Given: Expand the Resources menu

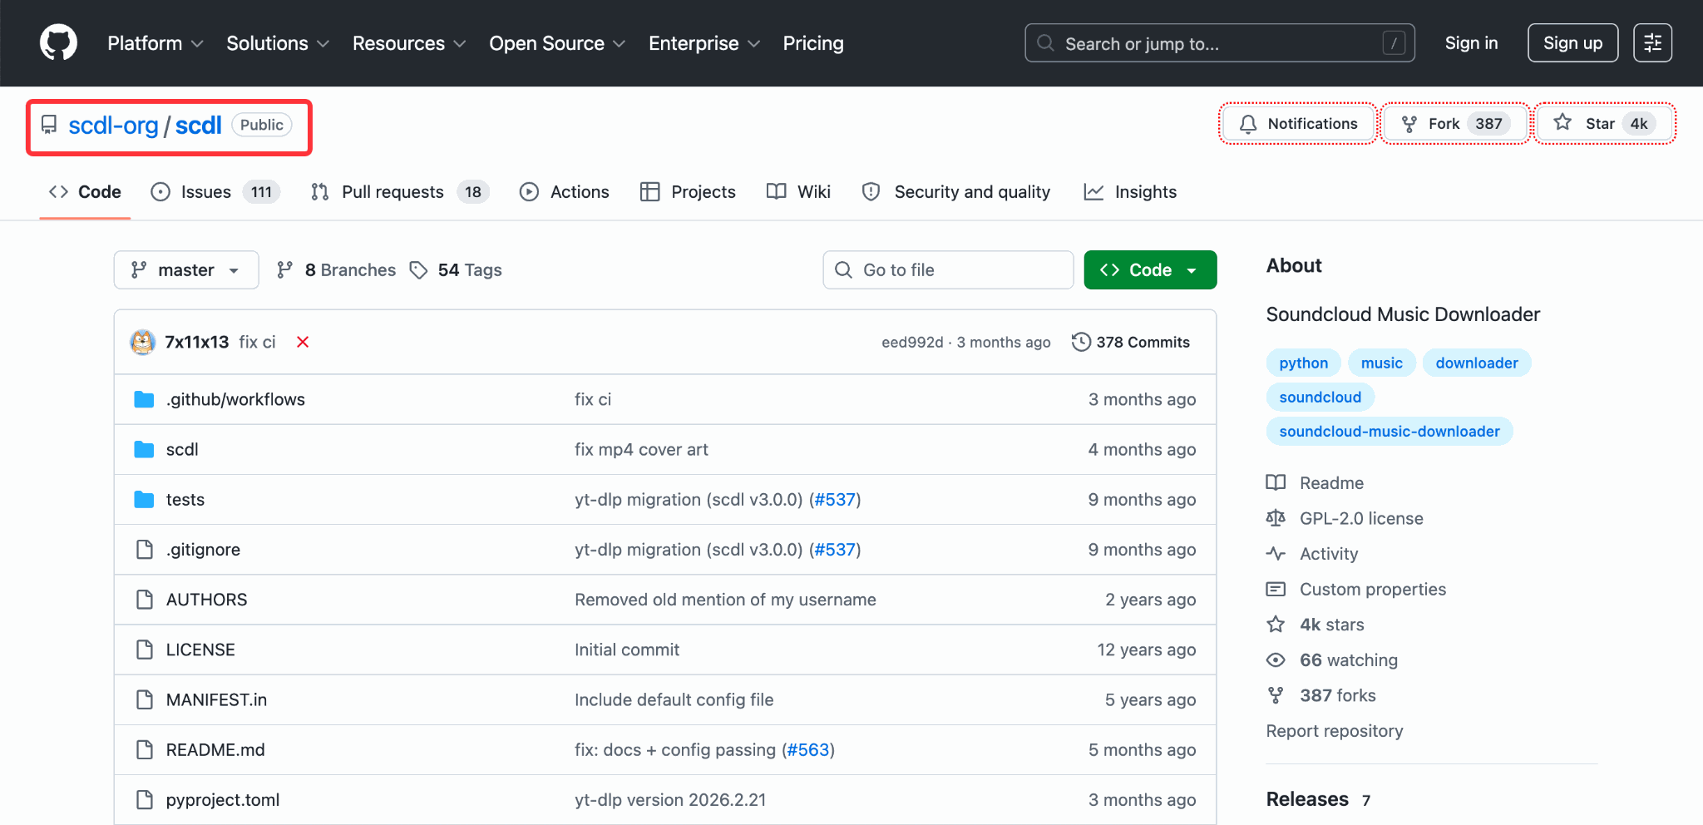Looking at the screenshot, I should tap(408, 42).
